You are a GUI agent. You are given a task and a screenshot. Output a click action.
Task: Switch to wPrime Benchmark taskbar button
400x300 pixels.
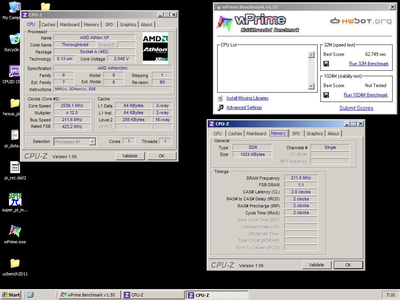click(89, 295)
